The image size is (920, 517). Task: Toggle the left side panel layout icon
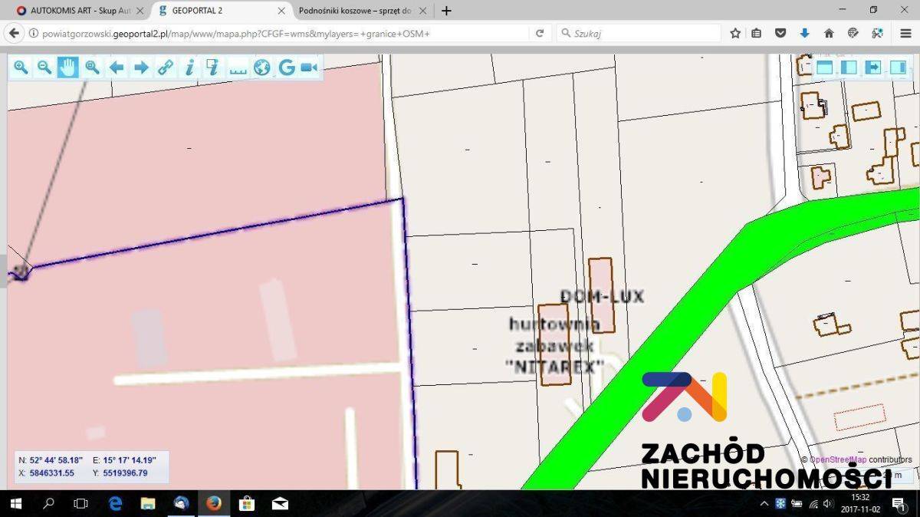pos(849,67)
